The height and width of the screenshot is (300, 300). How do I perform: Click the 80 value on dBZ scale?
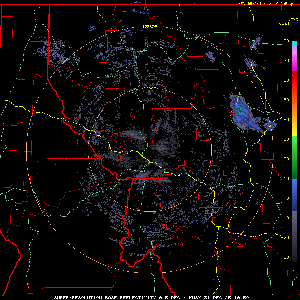(286, 41)
